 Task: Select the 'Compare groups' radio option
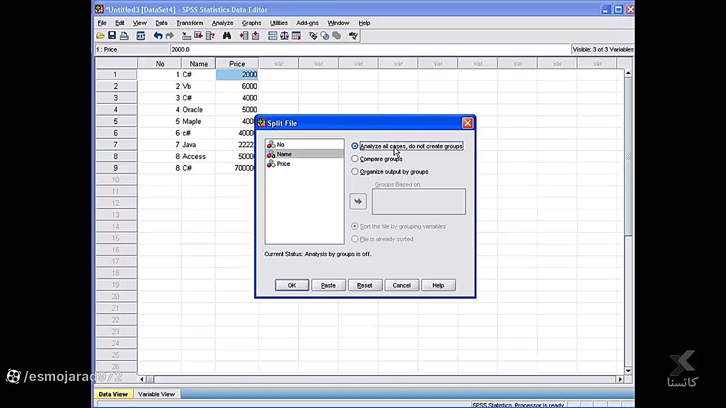click(x=355, y=159)
